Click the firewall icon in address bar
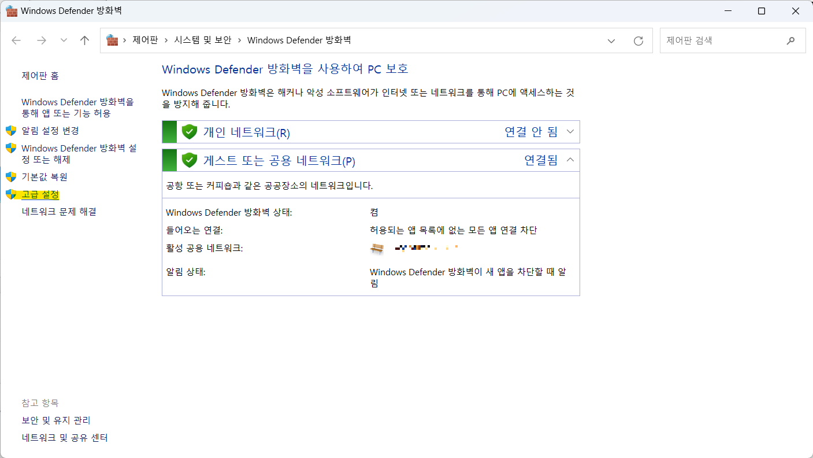Viewport: 813px width, 458px height. (x=112, y=40)
